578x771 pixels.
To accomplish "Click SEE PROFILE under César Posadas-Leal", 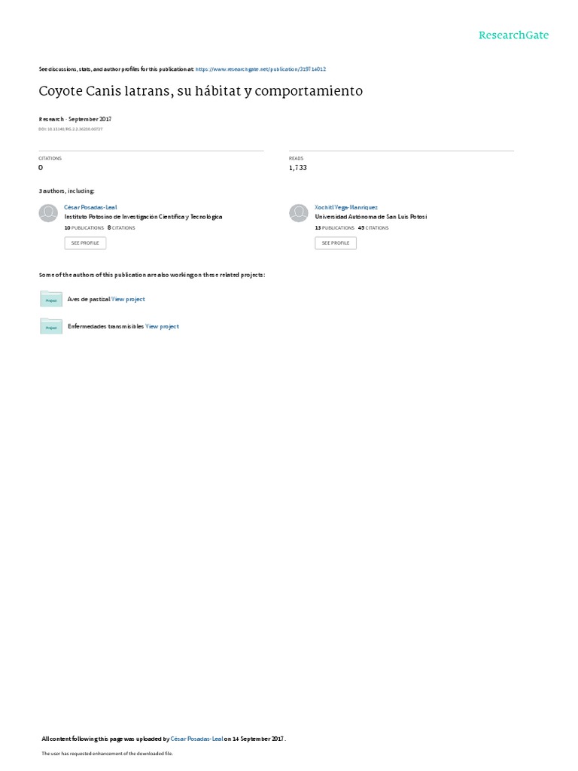I will [85, 243].
